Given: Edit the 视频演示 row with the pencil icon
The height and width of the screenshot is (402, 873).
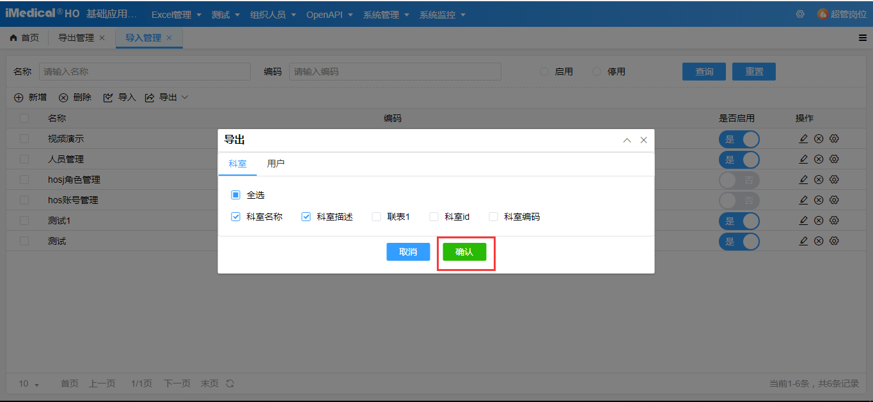Looking at the screenshot, I should tap(803, 139).
